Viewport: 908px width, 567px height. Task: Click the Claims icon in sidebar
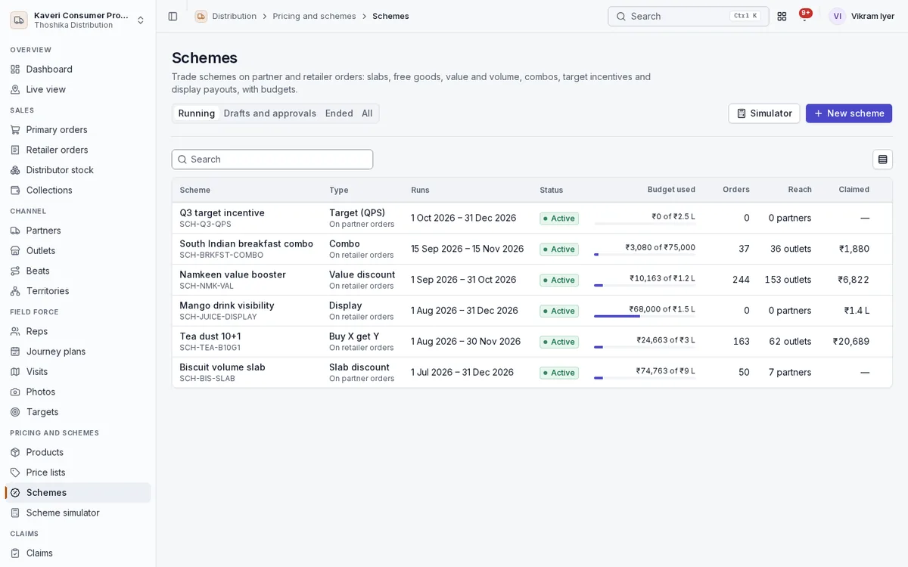click(15, 553)
